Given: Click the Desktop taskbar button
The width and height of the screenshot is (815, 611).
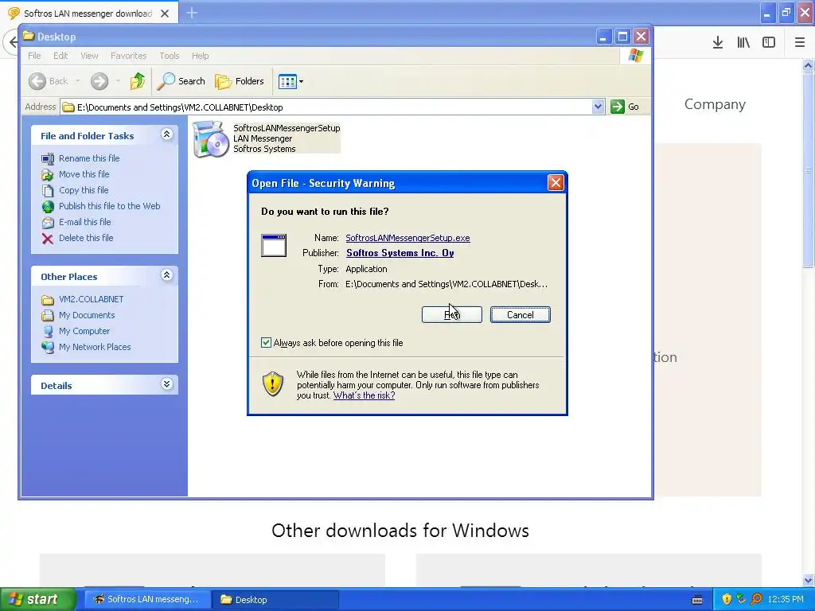Looking at the screenshot, I should 275,600.
